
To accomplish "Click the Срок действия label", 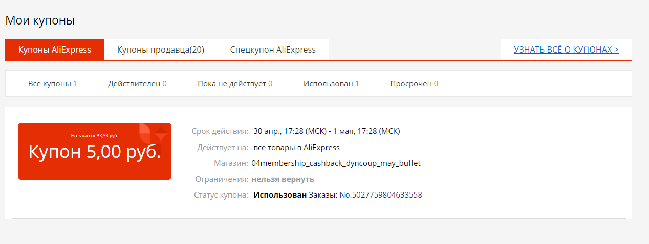I will [x=220, y=131].
